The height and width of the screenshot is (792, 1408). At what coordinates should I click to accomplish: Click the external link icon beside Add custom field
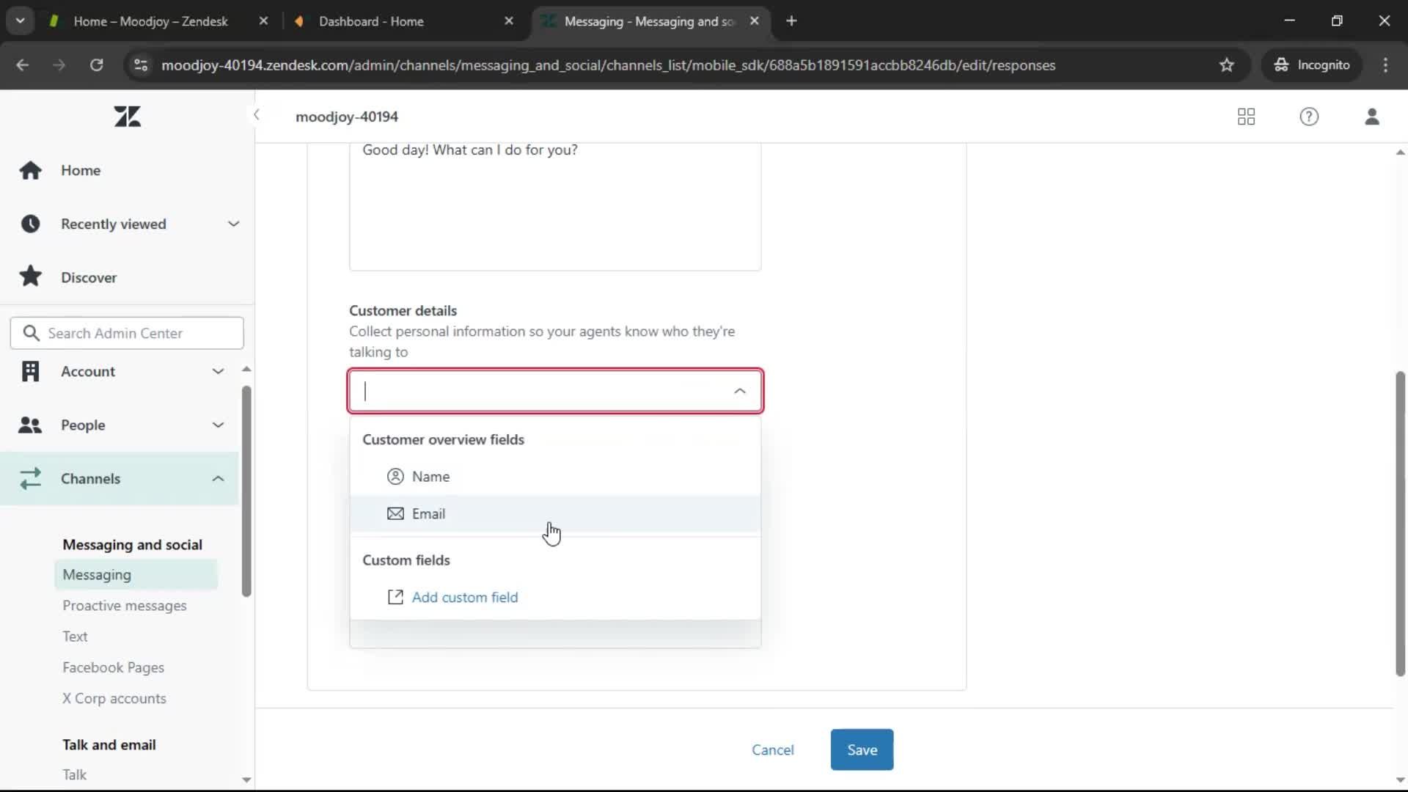tap(395, 598)
